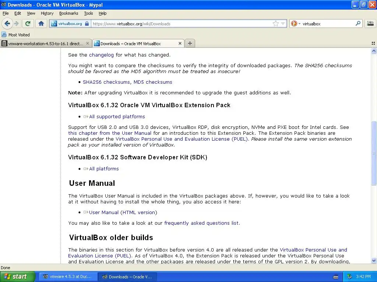Open the History menu
This screenshot has height=282, width=377.
[47, 13]
